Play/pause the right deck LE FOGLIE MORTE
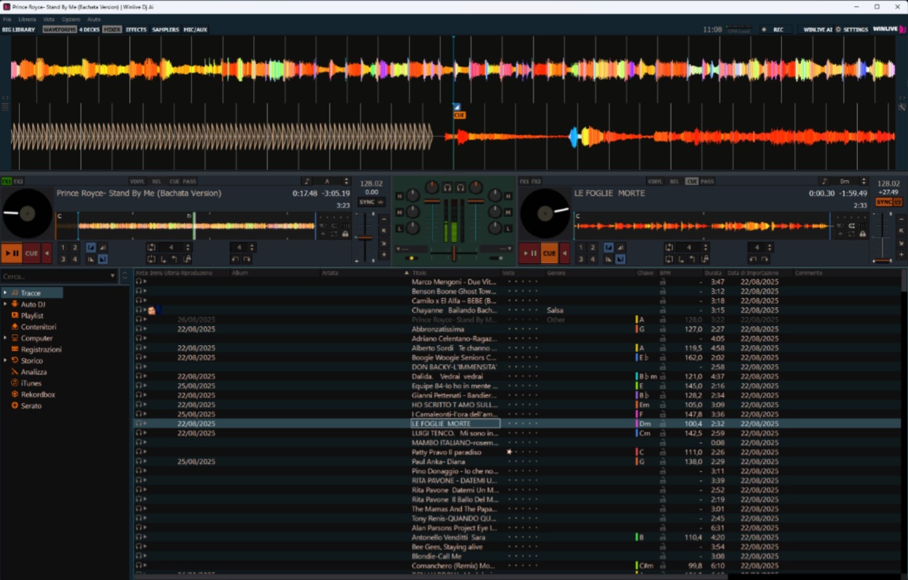 pos(529,253)
